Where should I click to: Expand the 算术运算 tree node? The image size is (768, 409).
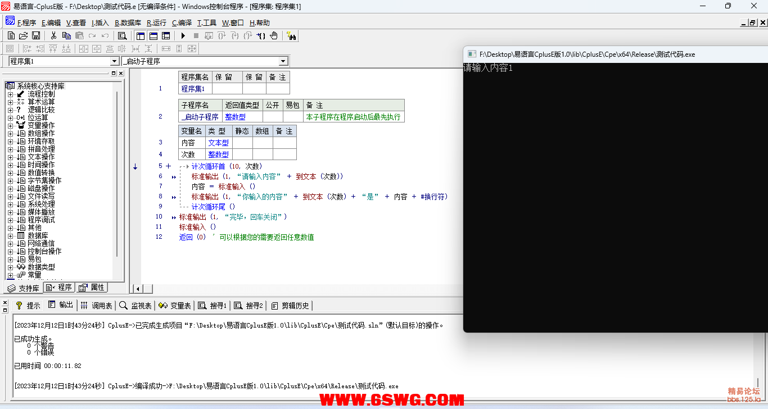(x=10, y=102)
